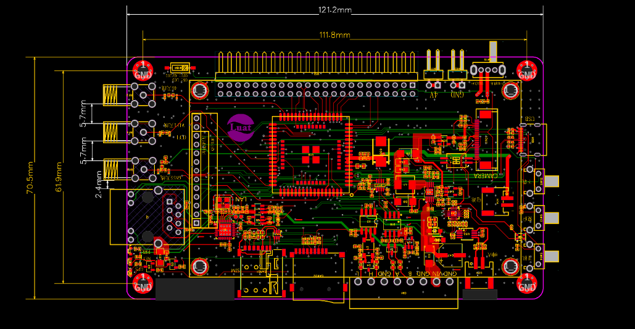Image resolution: width=635 pixels, height=329 pixels.
Task: Select the USB silkscreen label
Action: tap(530, 119)
